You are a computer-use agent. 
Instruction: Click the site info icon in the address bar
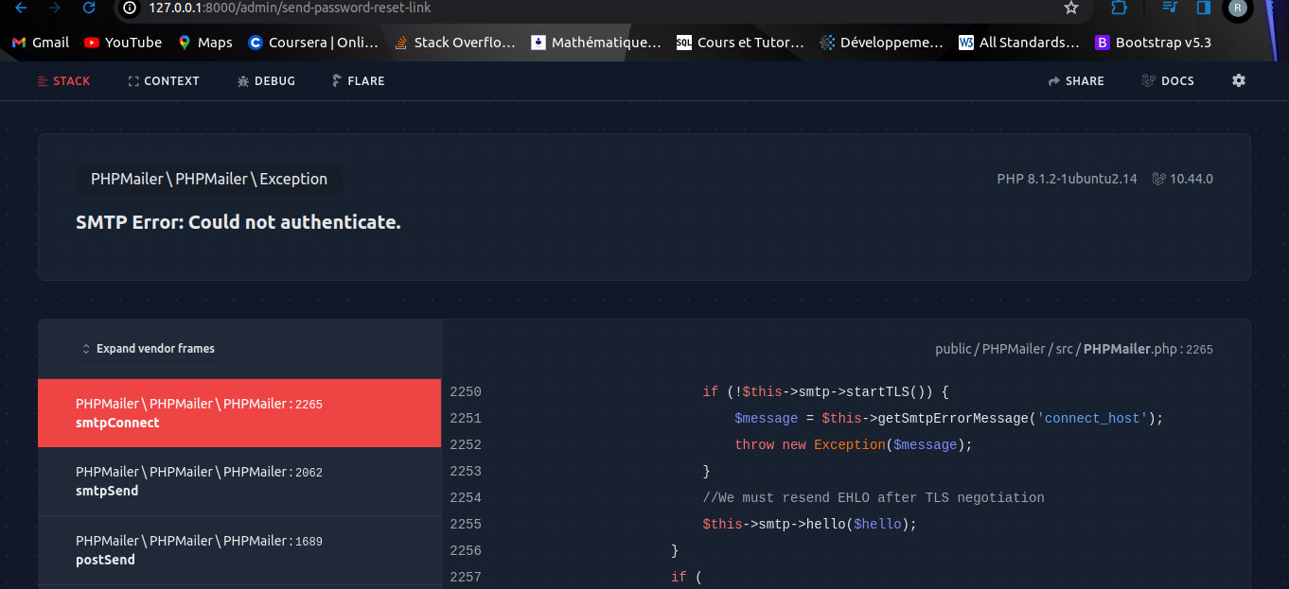tap(128, 8)
